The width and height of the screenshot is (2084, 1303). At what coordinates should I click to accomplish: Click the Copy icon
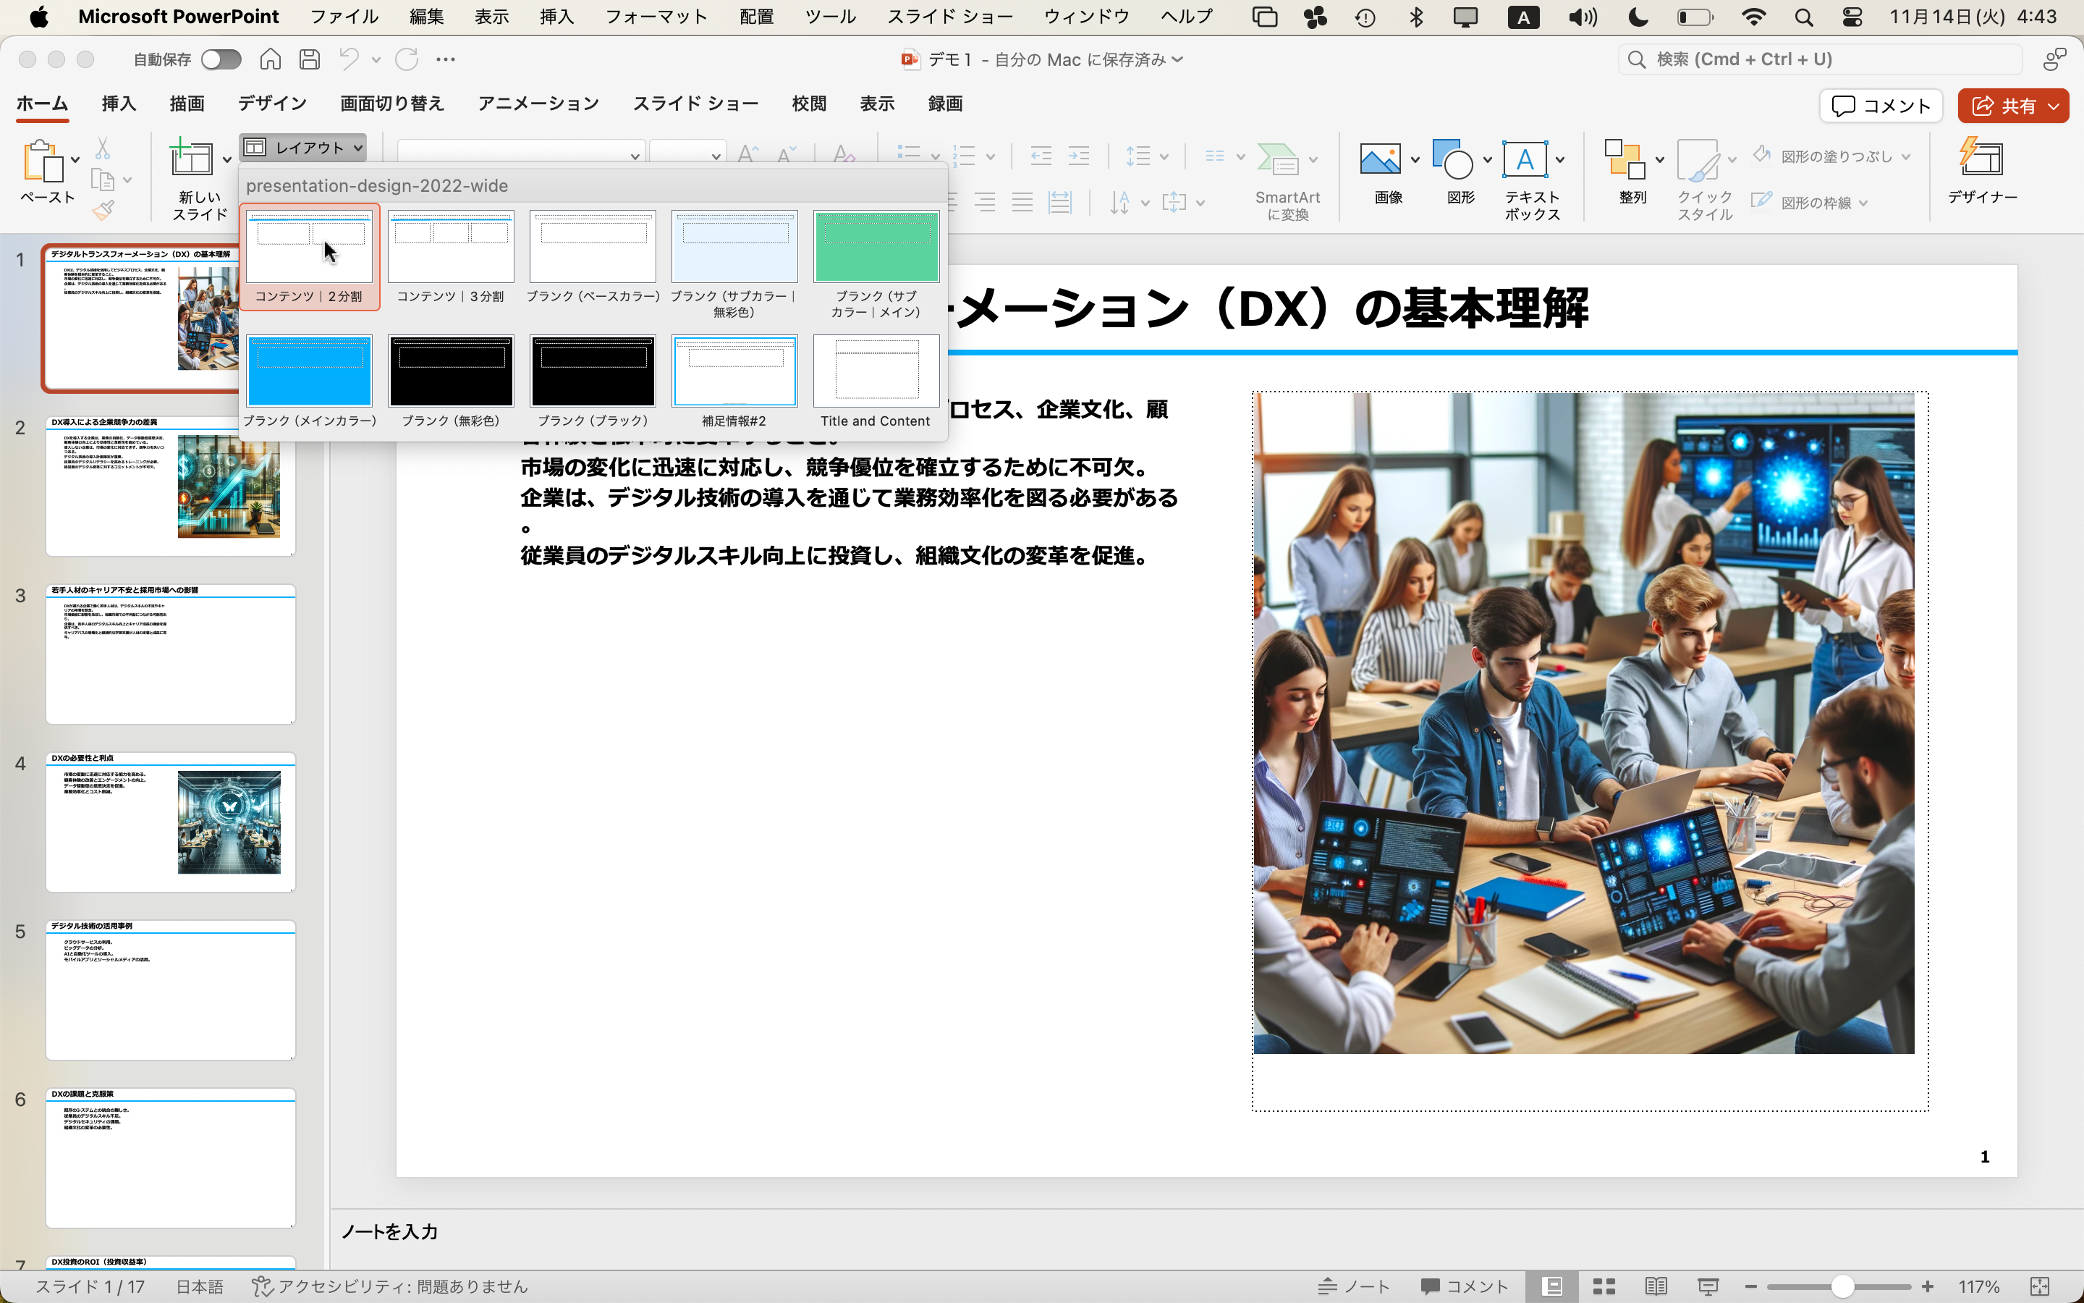pos(103,180)
